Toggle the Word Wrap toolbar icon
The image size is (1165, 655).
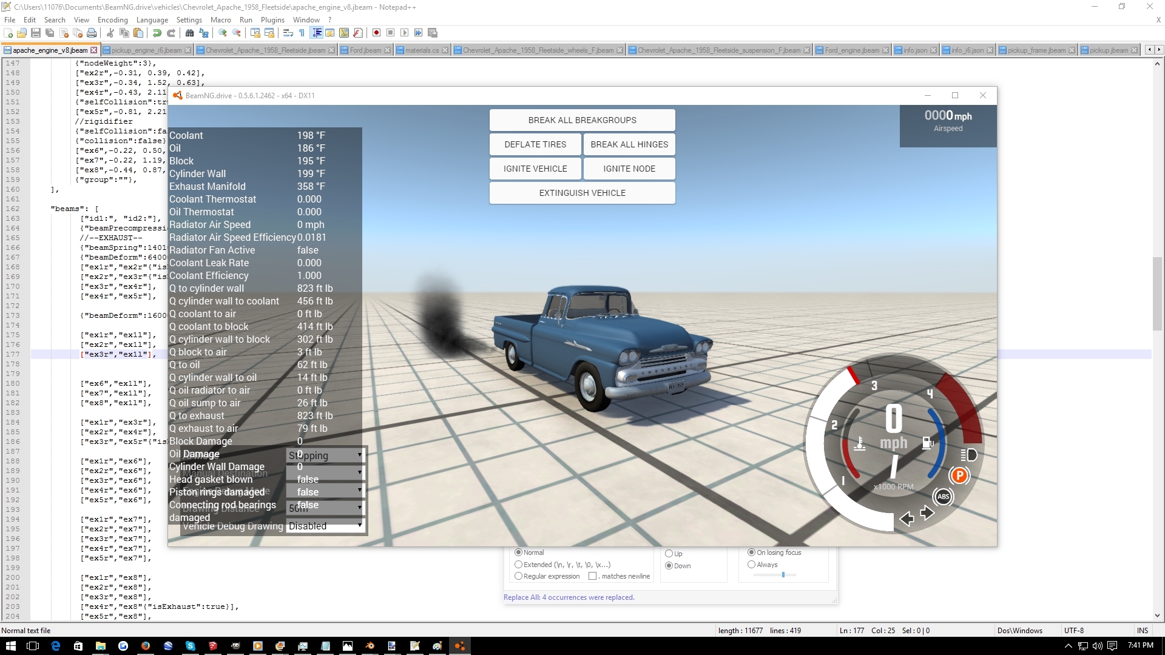[288, 33]
